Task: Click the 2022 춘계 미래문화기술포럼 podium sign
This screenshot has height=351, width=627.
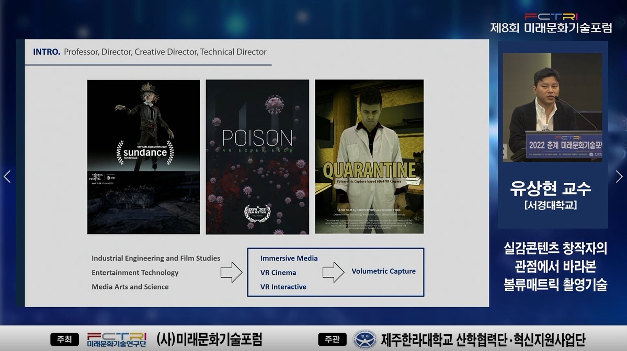Action: (x=564, y=145)
